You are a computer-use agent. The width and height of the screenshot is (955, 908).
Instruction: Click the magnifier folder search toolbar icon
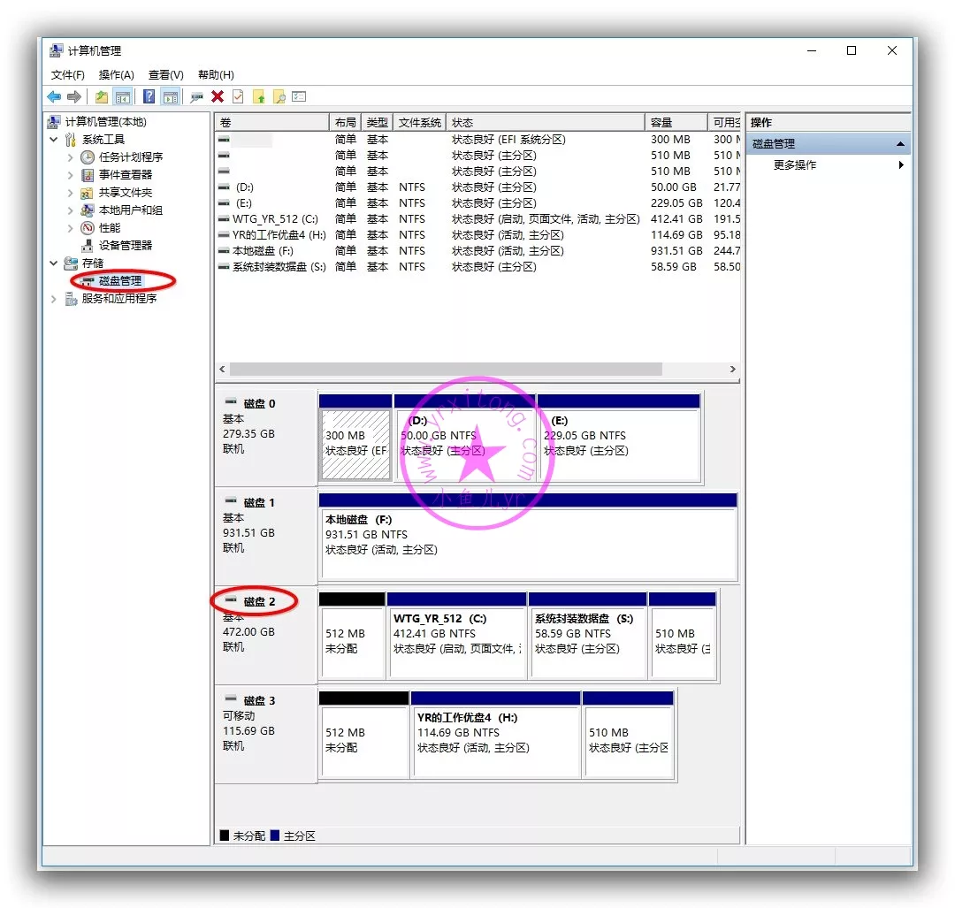279,97
